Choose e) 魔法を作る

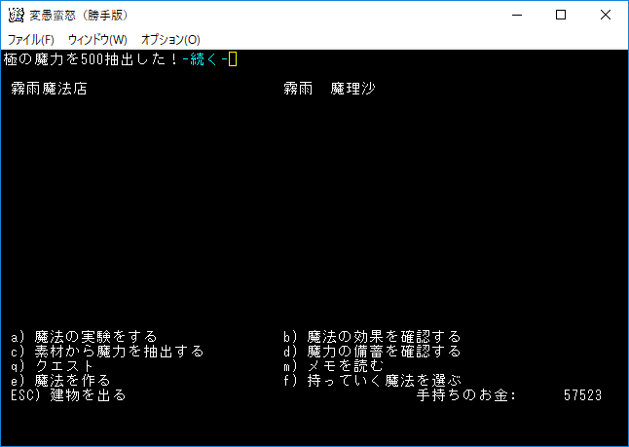(60, 380)
